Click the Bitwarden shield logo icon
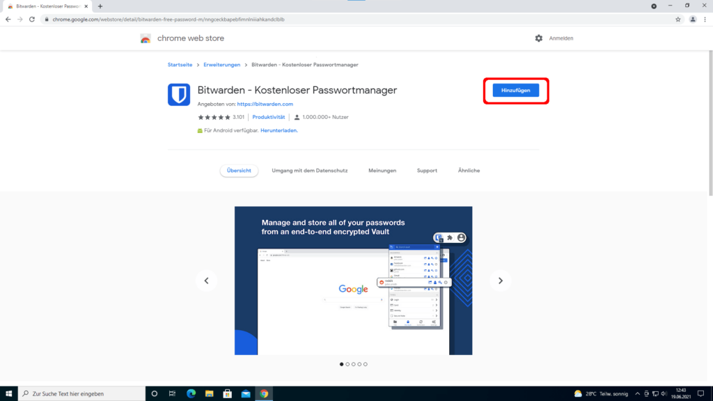The width and height of the screenshot is (713, 401). [x=179, y=95]
